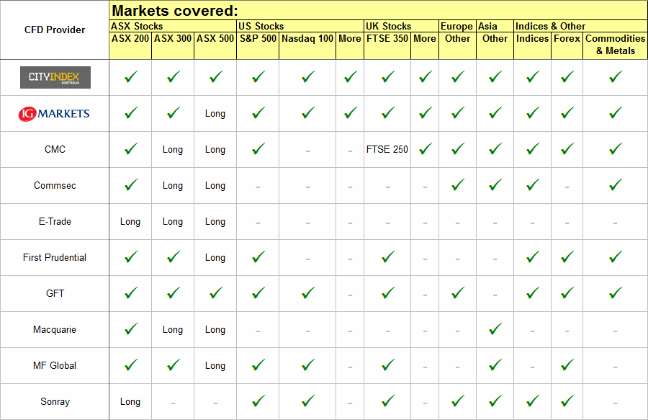Image resolution: width=648 pixels, height=420 pixels.
Task: Click GFT Nasdaq 100 checkmark
Action: click(308, 293)
